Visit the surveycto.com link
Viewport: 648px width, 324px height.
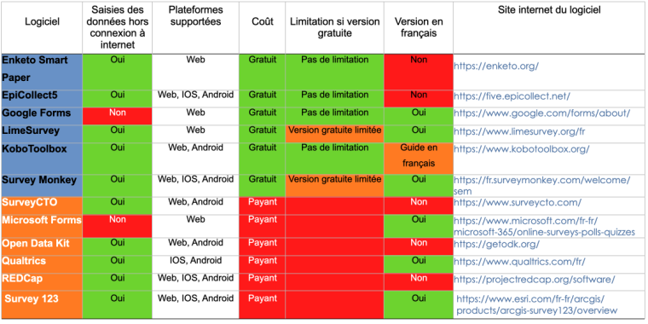(x=518, y=203)
